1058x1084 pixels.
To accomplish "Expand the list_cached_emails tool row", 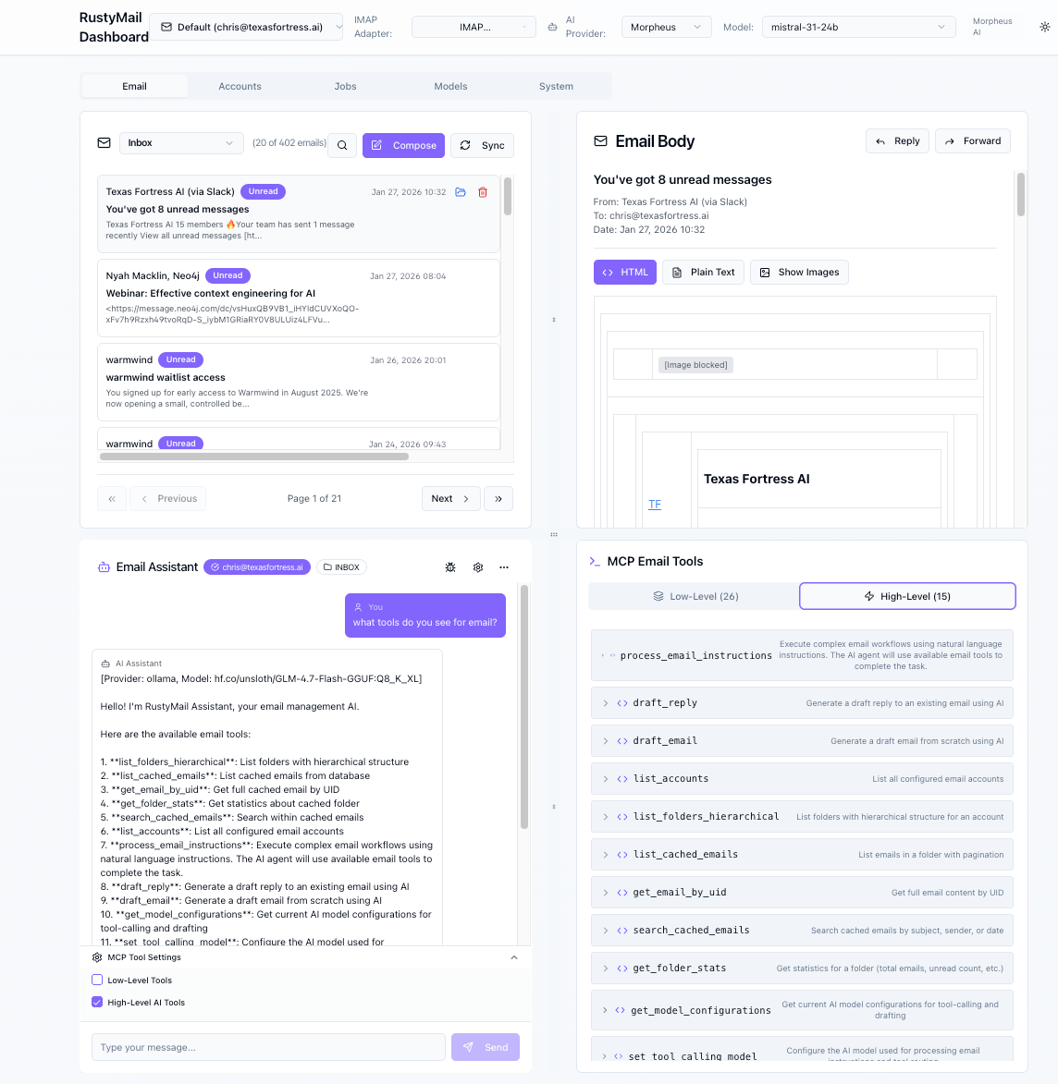I will (x=802, y=855).
